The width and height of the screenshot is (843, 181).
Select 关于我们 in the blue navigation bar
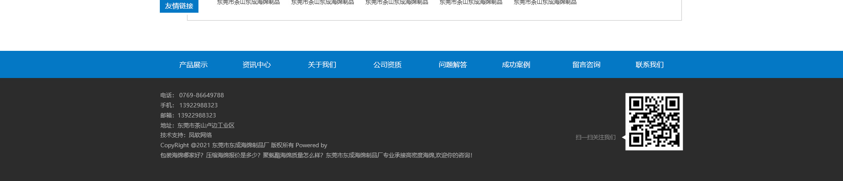[x=322, y=65]
